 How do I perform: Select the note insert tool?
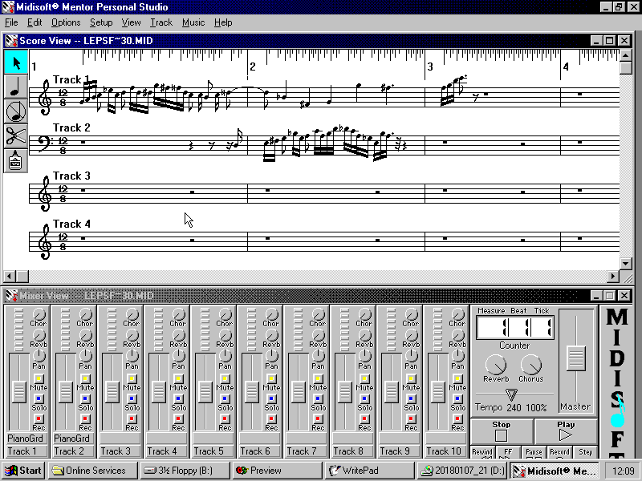[15, 87]
